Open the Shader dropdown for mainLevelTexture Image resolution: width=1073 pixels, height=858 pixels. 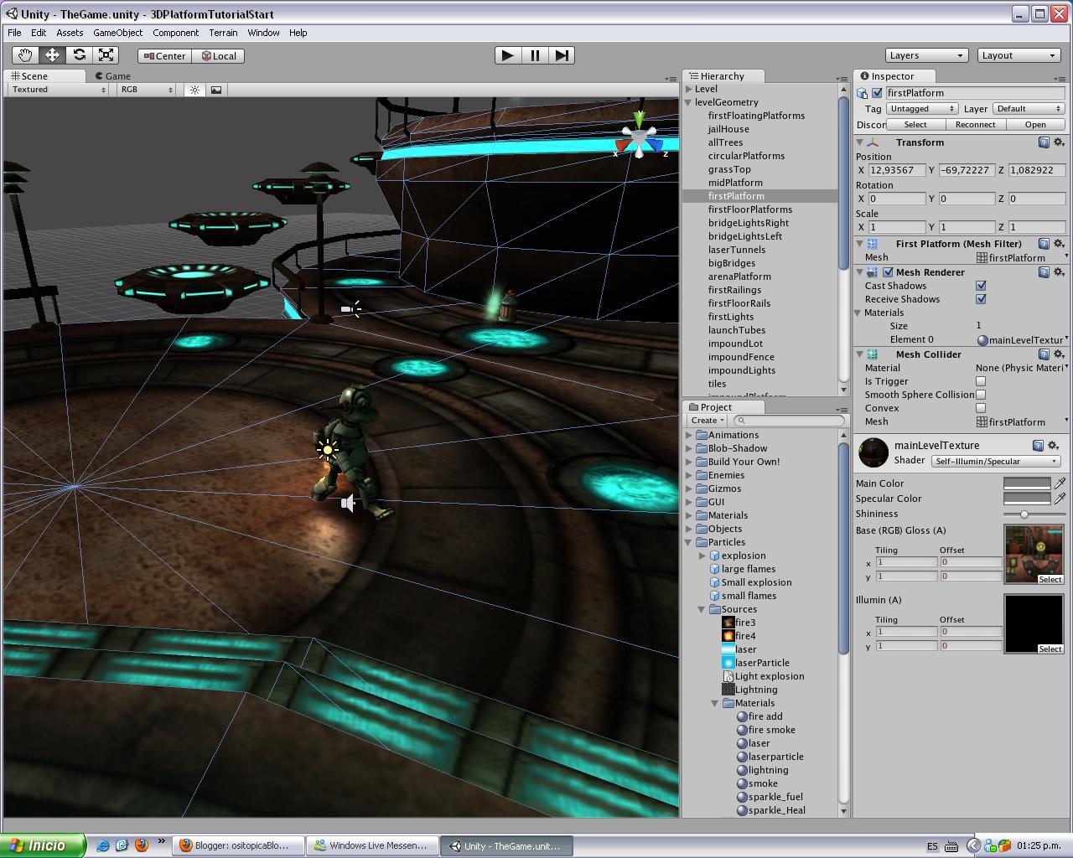[995, 461]
